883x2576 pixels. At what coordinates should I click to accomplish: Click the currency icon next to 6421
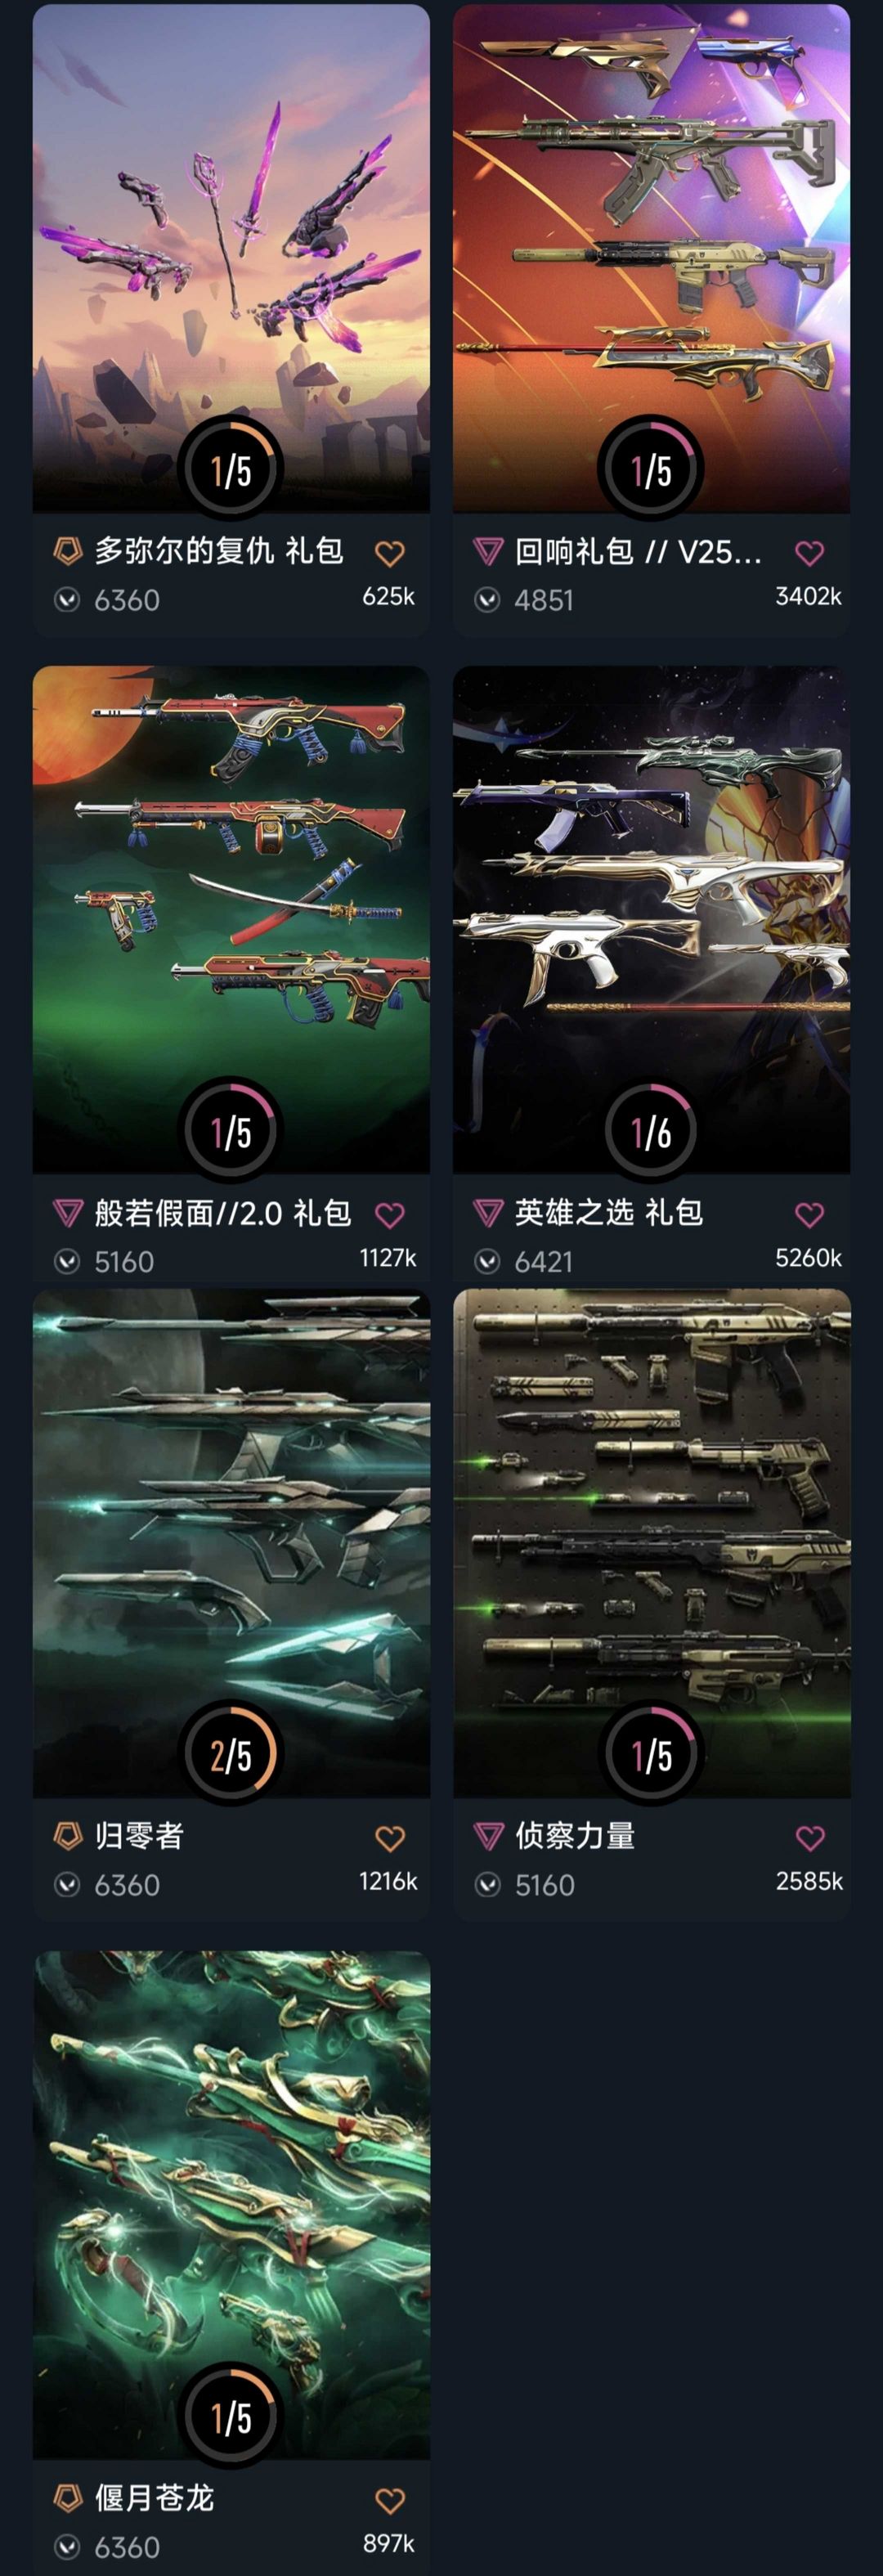click(487, 1262)
